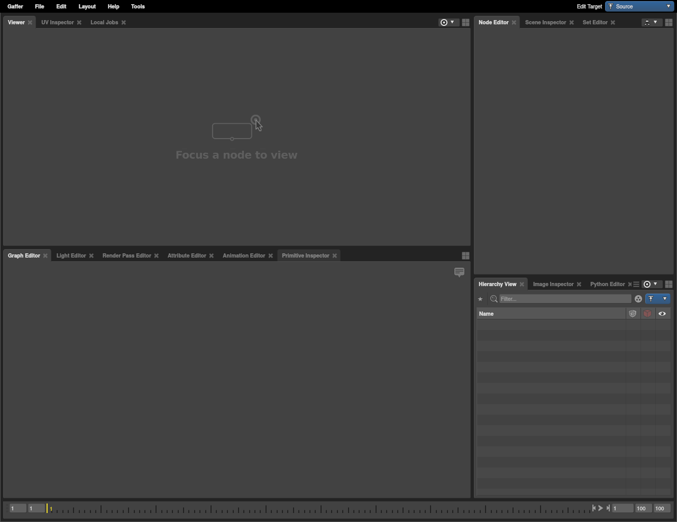Open the Layout menu
The width and height of the screenshot is (677, 522).
click(x=87, y=6)
